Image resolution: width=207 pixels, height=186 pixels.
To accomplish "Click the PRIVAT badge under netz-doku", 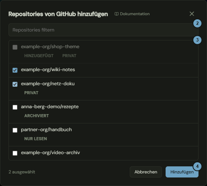I will [31, 93].
